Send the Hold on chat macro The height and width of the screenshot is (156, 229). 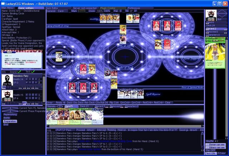(122, 130)
